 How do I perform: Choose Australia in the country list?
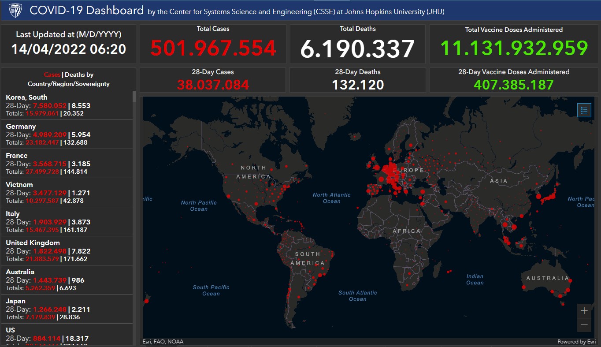pyautogui.click(x=20, y=272)
